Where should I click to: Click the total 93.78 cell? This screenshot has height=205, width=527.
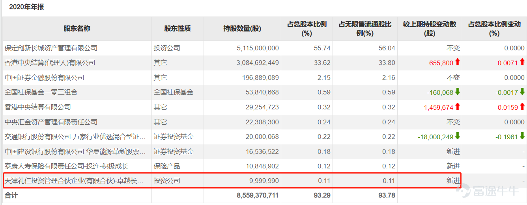(388, 195)
